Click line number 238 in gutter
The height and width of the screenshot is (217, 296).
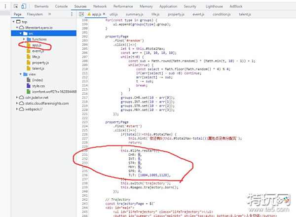tap(85, 183)
